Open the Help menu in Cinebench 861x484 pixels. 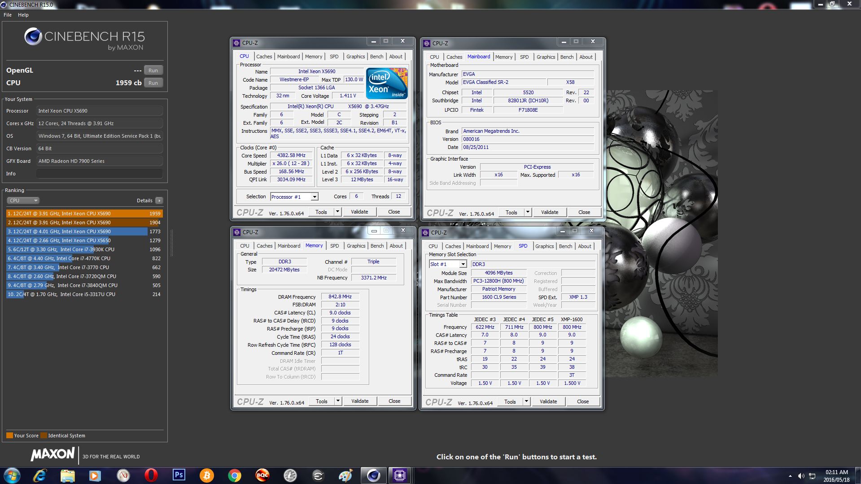point(23,15)
